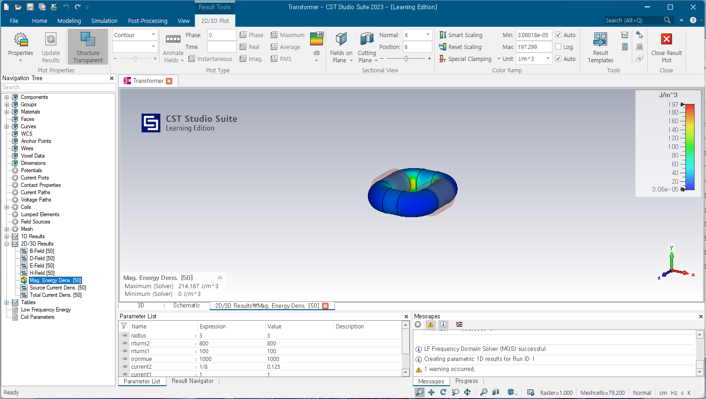Click the dynamic zoom icon in status bar
This screenshot has height=399, width=706.
pyautogui.click(x=455, y=392)
